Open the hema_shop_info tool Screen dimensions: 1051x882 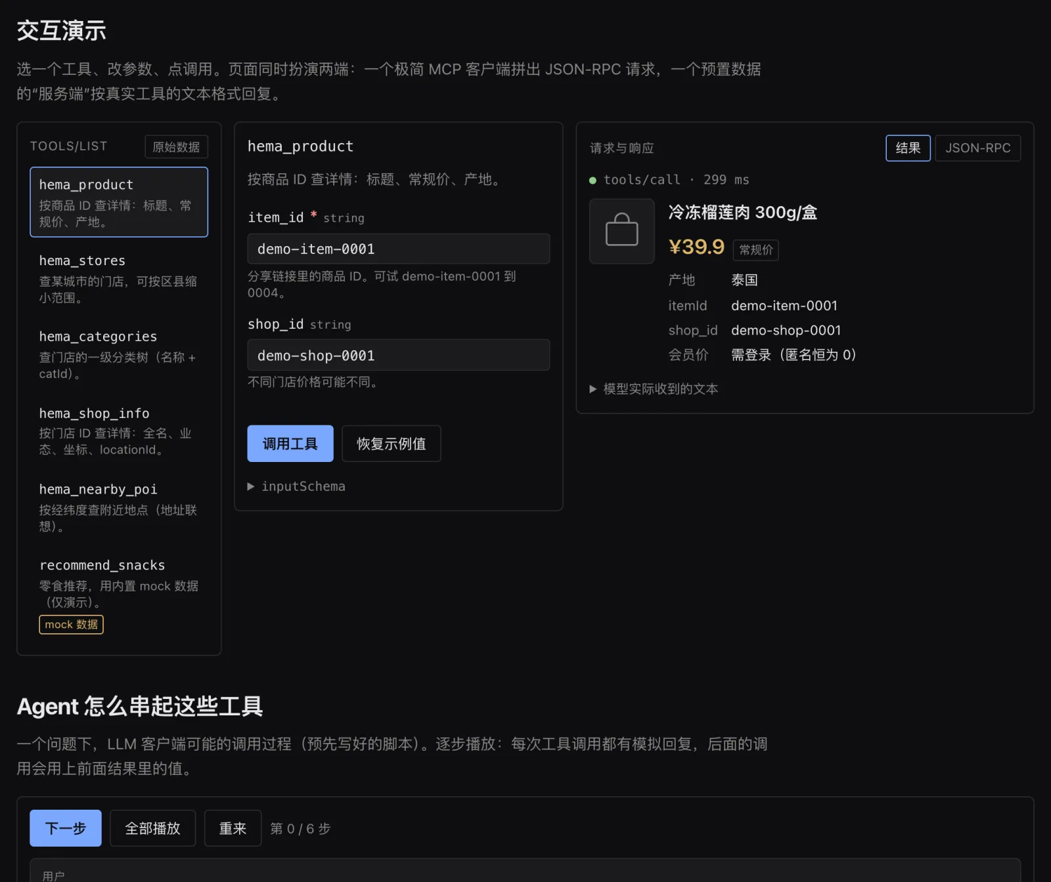pos(119,430)
